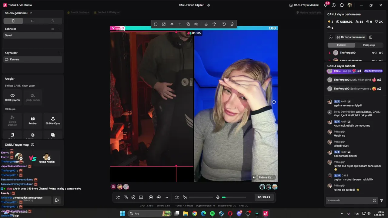Toggle the muted speaker icon
Screen dimensions: 388x218
[x=185, y=197]
